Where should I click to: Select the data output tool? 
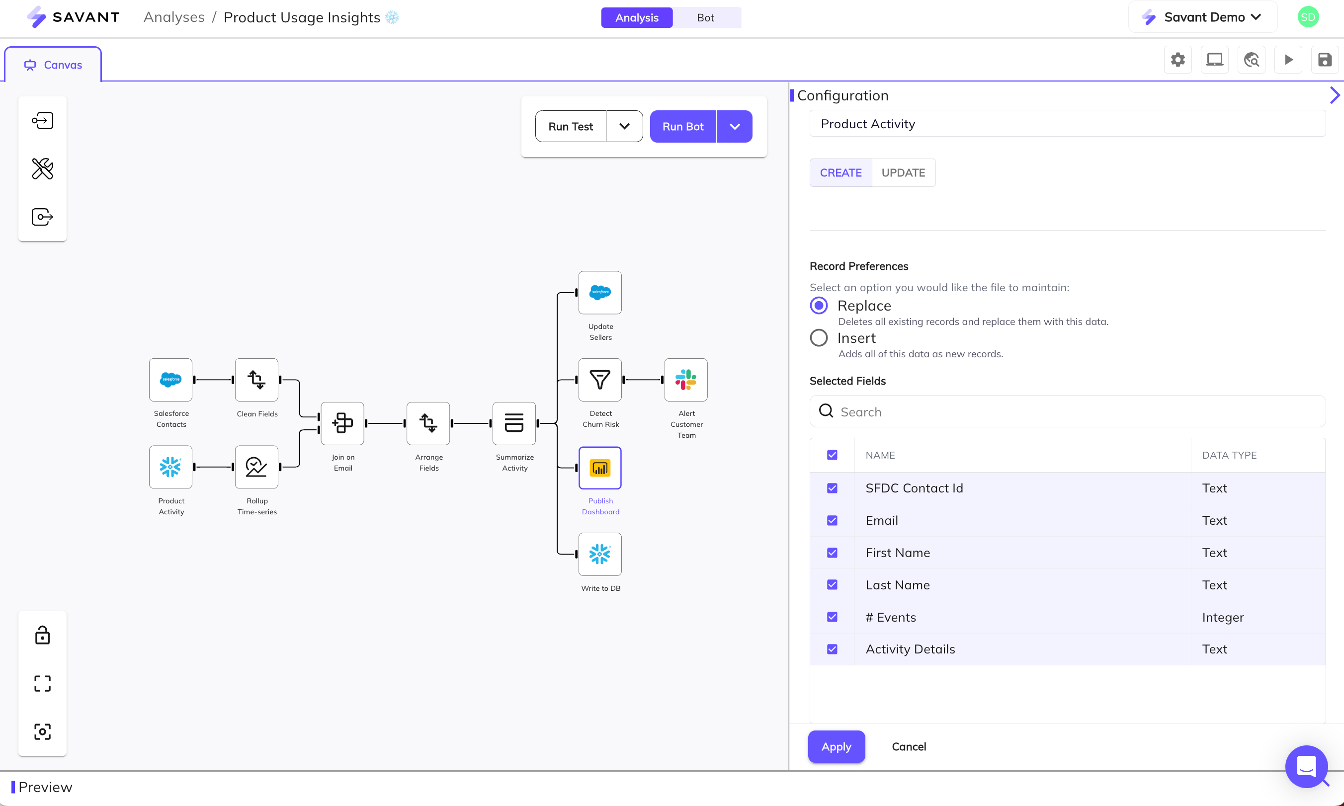pos(42,216)
